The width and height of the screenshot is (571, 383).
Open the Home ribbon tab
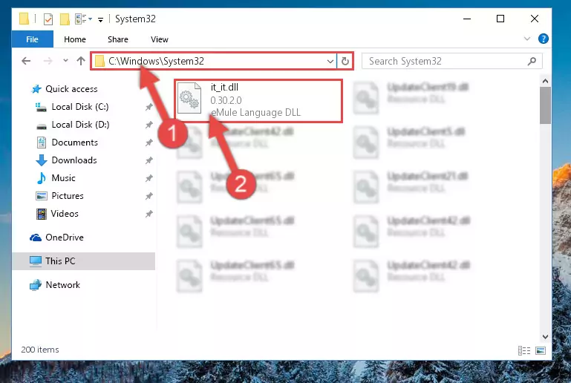point(75,39)
